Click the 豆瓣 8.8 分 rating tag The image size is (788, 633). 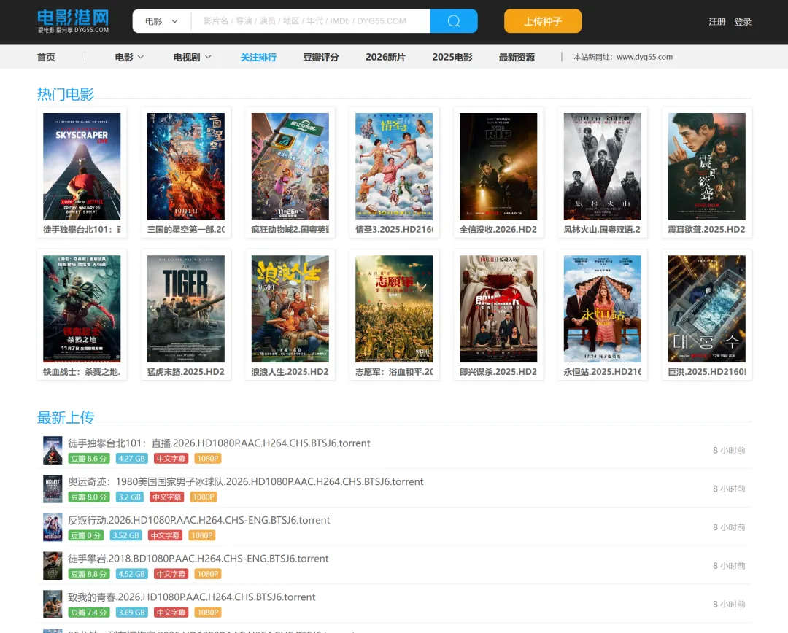pyautogui.click(x=89, y=574)
